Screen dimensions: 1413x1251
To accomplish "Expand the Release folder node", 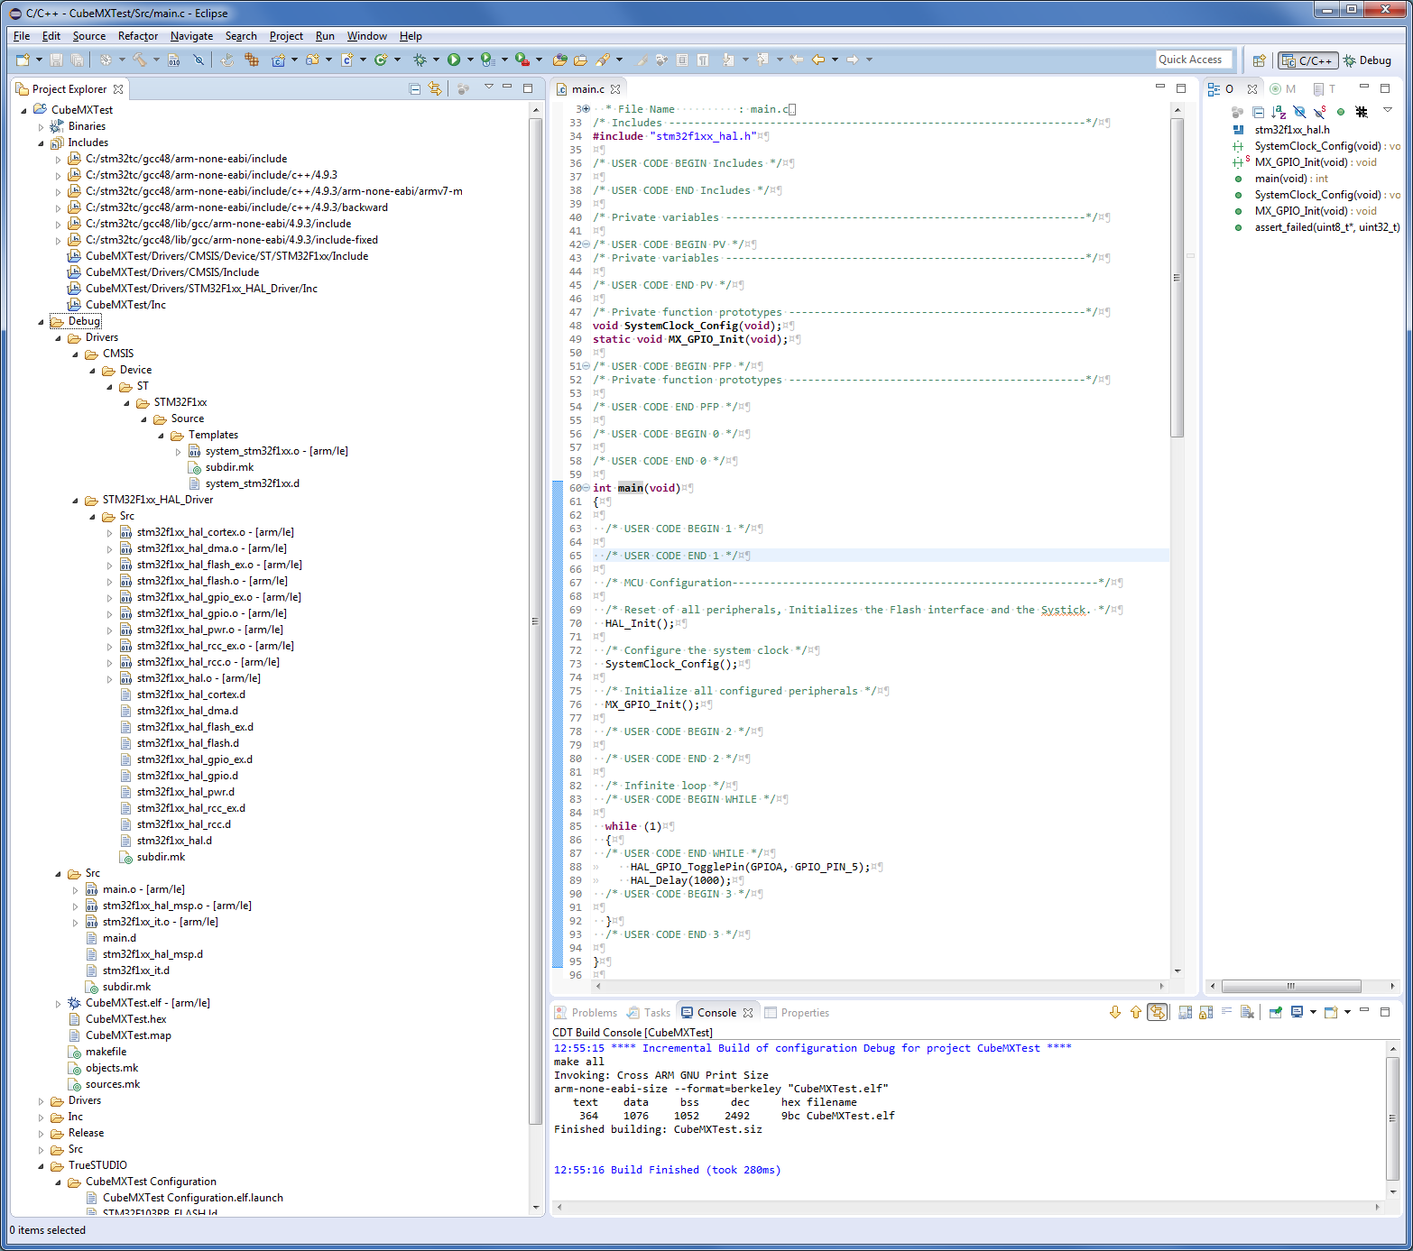I will click(41, 1134).
